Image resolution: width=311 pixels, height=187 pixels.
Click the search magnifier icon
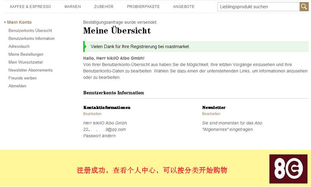click(x=304, y=7)
